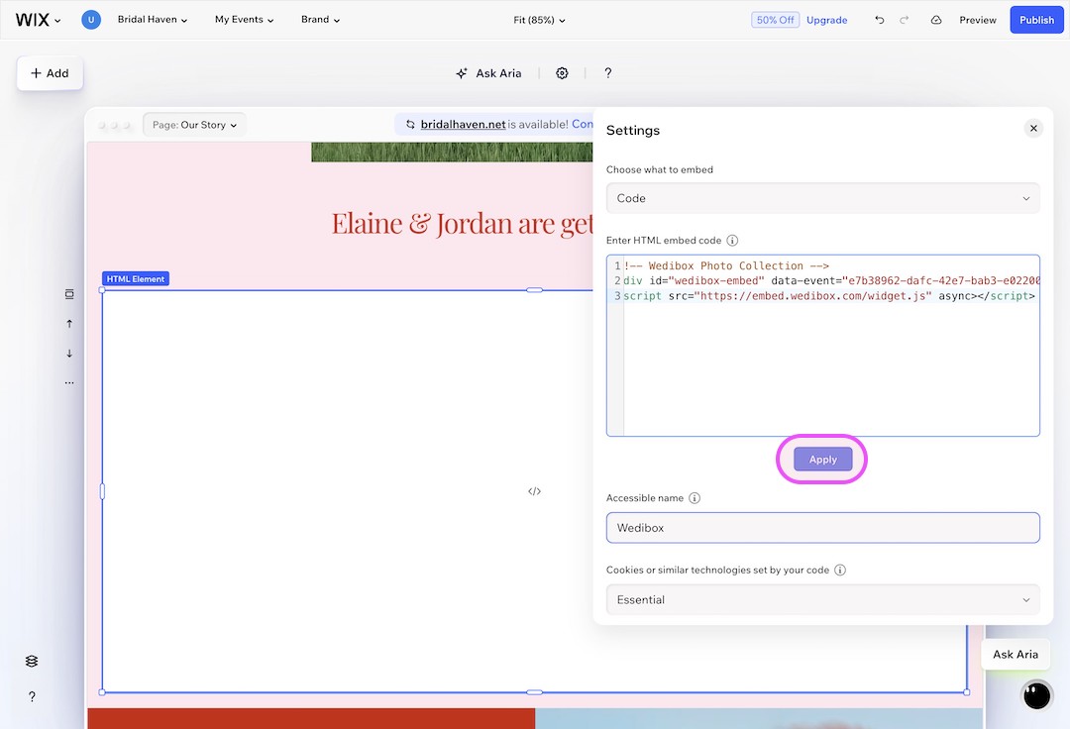Open the Essential cookies dropdown
Image resolution: width=1070 pixels, height=729 pixels.
click(x=822, y=599)
